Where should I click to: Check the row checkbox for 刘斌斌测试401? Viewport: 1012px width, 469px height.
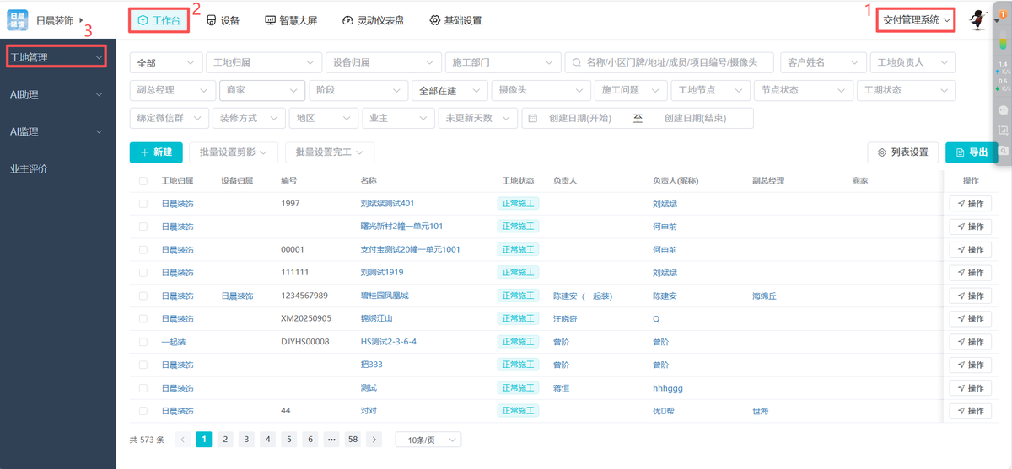[143, 204]
